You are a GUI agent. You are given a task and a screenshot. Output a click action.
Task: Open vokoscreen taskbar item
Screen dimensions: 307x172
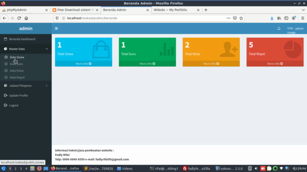229,169
